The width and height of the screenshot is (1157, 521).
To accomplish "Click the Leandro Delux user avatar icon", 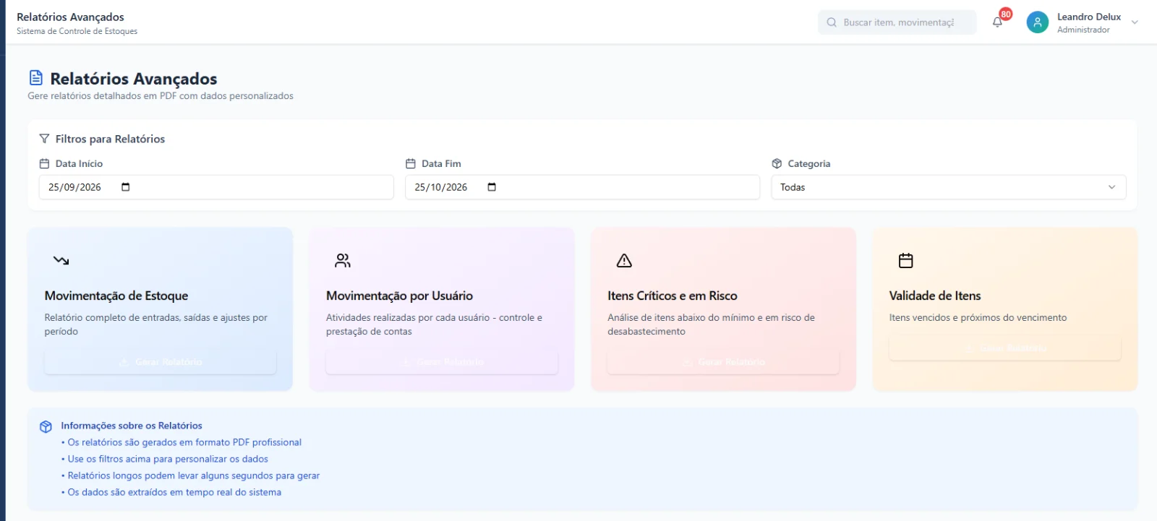I will pos(1037,22).
